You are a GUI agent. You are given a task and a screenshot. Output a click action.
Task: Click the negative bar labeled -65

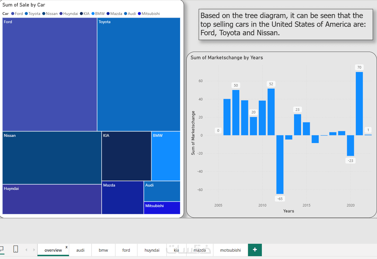click(280, 164)
